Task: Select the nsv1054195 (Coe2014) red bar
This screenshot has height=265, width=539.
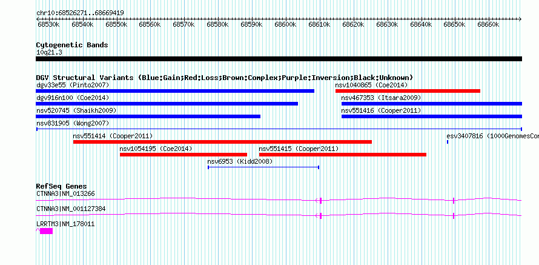Action: click(x=184, y=155)
